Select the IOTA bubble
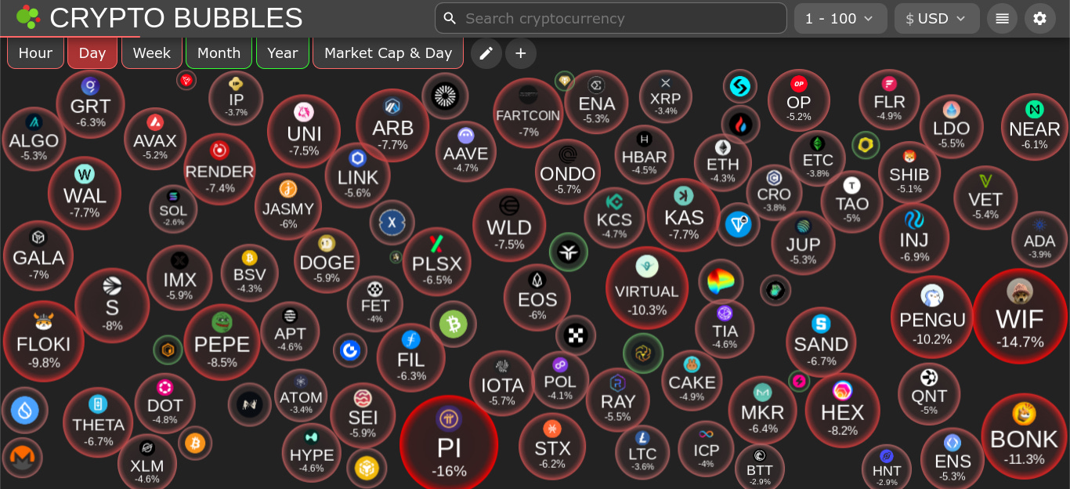The image size is (1070, 489). click(502, 383)
